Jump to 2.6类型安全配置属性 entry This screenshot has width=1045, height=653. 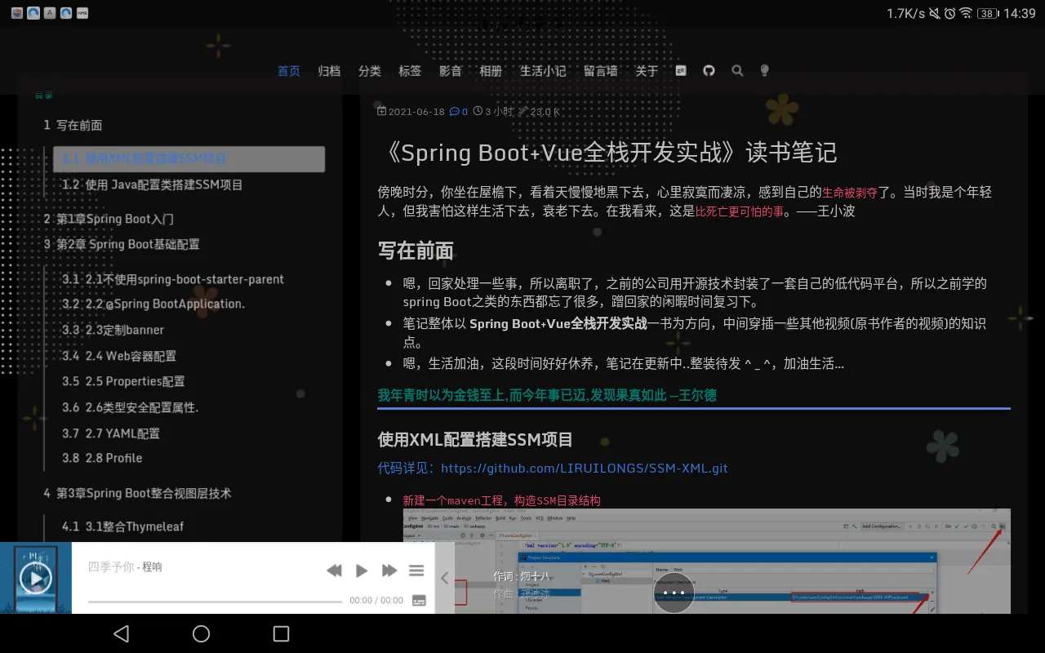(x=131, y=407)
